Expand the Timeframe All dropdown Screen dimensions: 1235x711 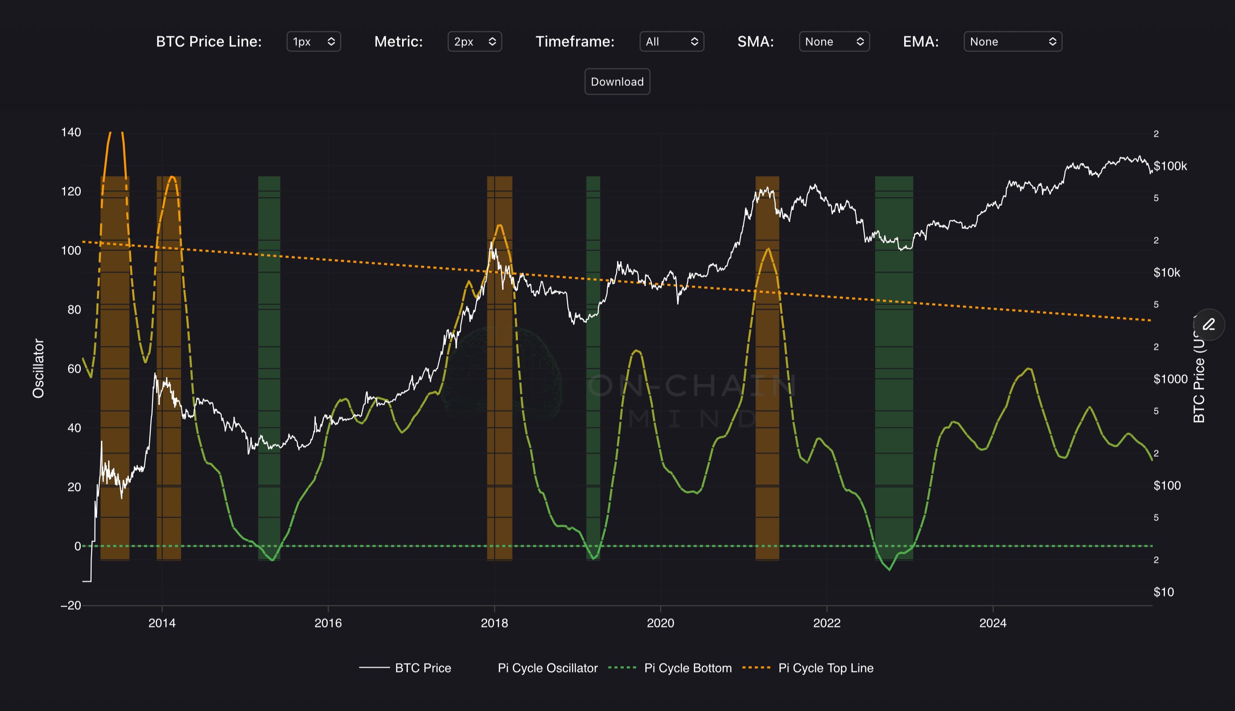pos(671,42)
